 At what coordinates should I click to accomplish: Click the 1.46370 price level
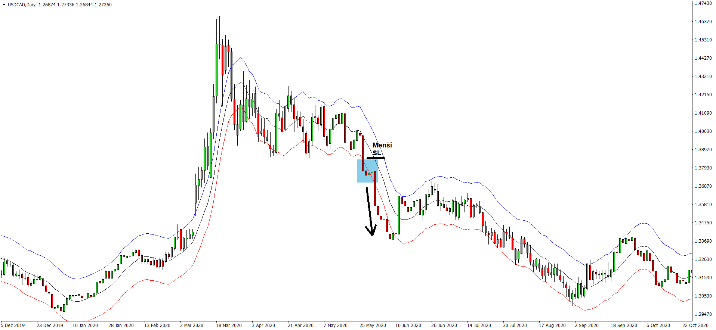703,22
